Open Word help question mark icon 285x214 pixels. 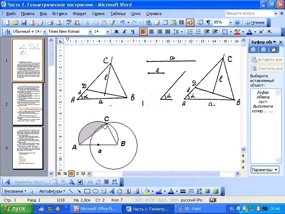tap(237, 22)
